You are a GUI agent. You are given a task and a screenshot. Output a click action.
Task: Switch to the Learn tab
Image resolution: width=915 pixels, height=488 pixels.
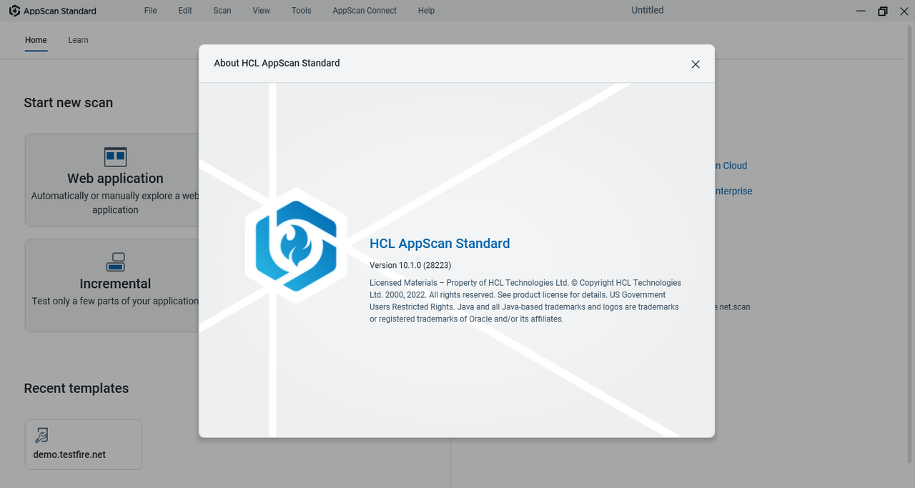[78, 40]
